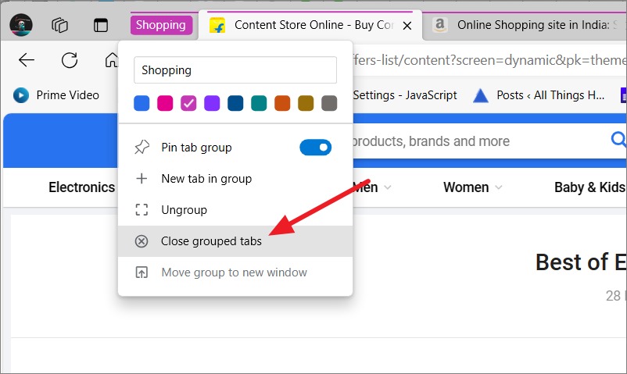
Task: Expand the Men category dropdown arrow
Action: click(x=388, y=187)
